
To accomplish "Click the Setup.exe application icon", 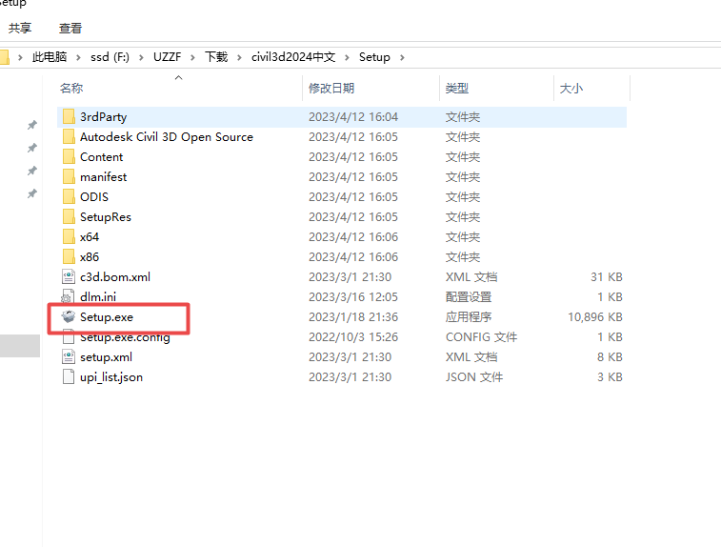I will pyautogui.click(x=68, y=316).
